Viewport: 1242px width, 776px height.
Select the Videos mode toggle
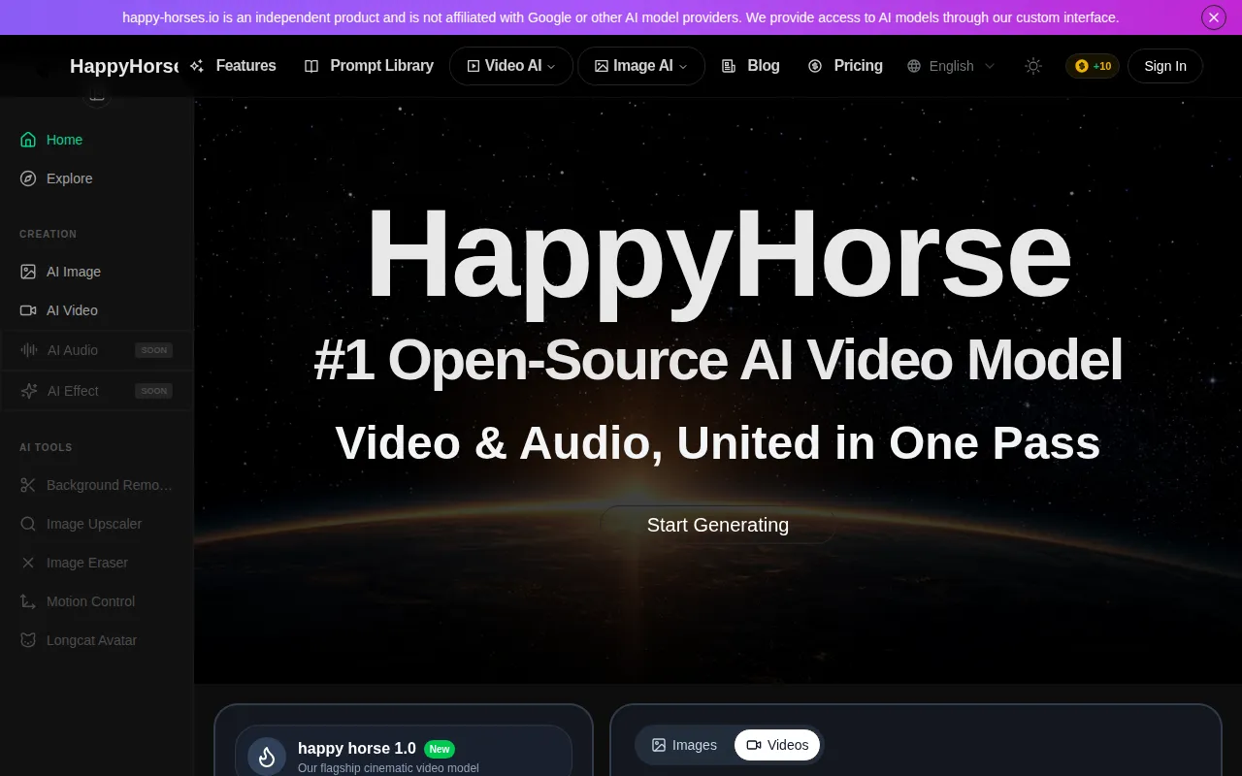[776, 744]
